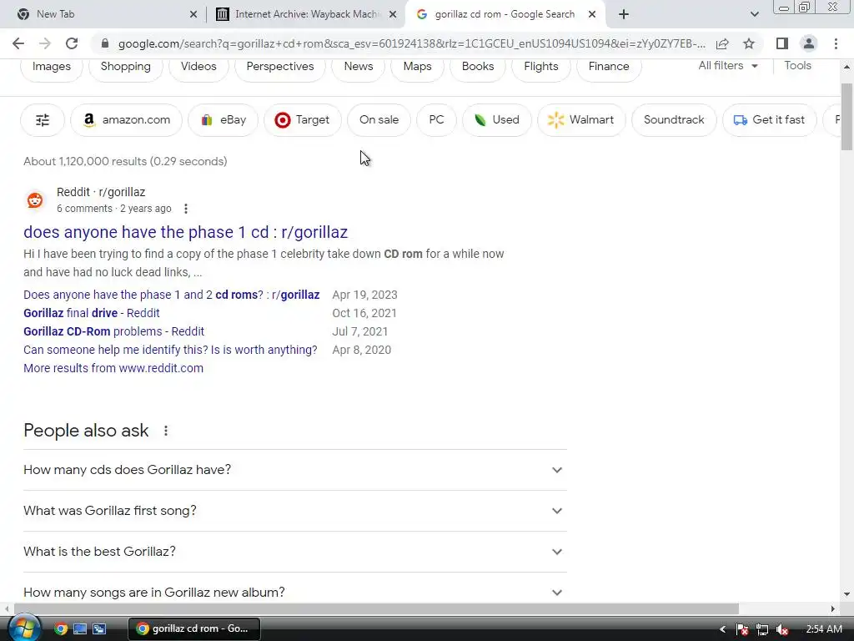Click the address bar URL field
Image resolution: width=854 pixels, height=641 pixels.
pos(411,43)
